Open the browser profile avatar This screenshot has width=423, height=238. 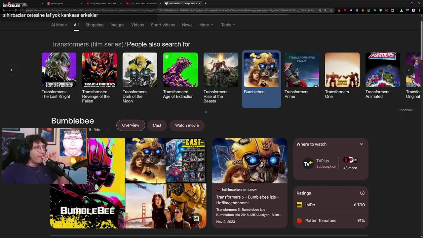[x=413, y=11]
